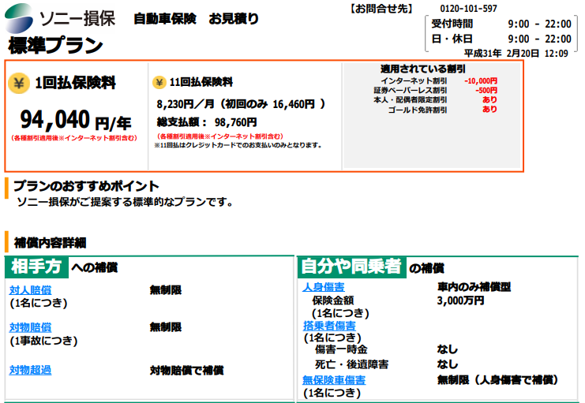Screen dimensions: 585x403
Task: Click the なし value for 傷害一時金
Action: (448, 349)
